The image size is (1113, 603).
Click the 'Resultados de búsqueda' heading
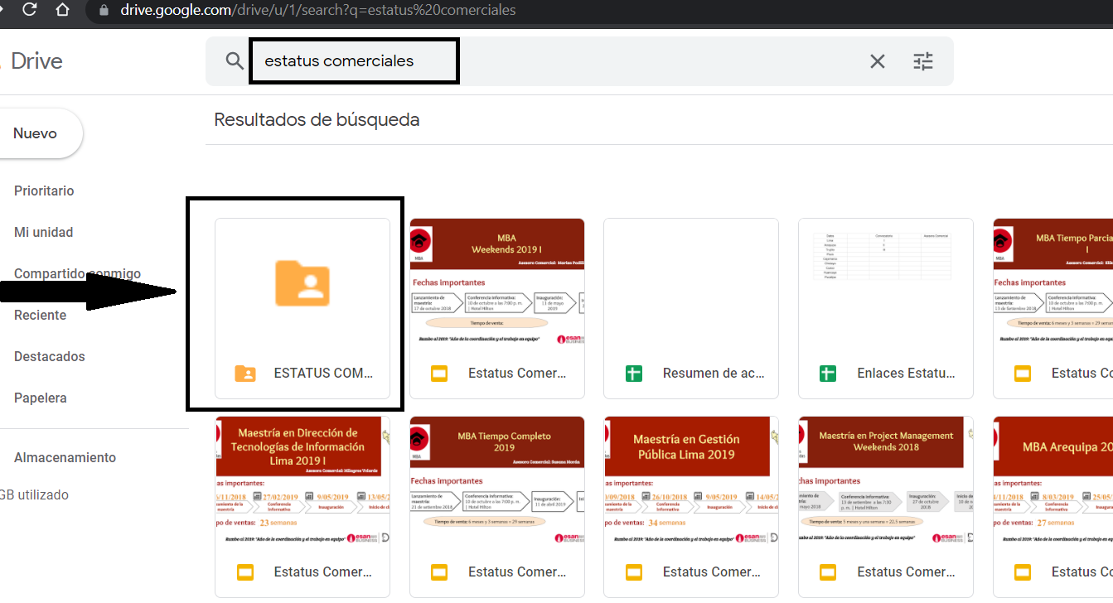317,119
